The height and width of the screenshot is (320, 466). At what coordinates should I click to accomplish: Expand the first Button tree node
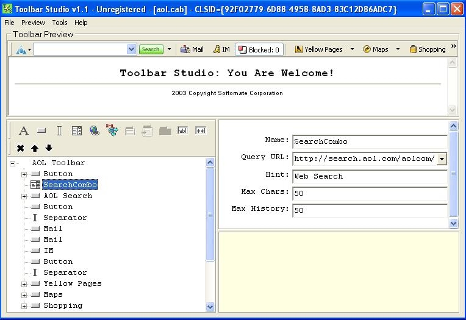click(x=24, y=174)
